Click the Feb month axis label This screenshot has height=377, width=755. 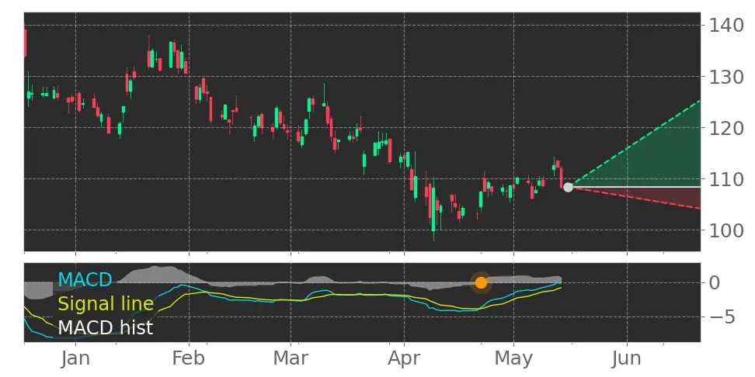pos(189,358)
